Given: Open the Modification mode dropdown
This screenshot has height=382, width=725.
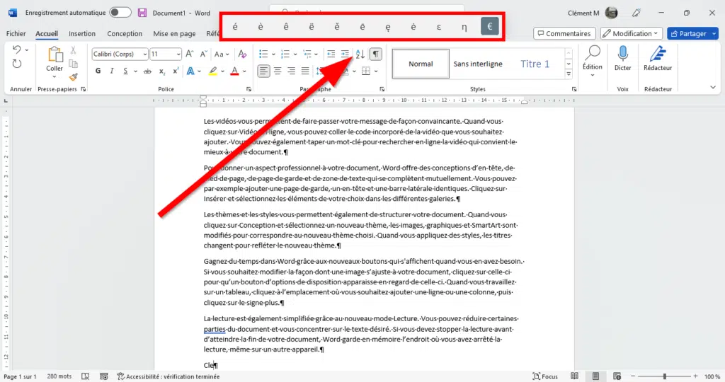Looking at the screenshot, I should pos(631,33).
